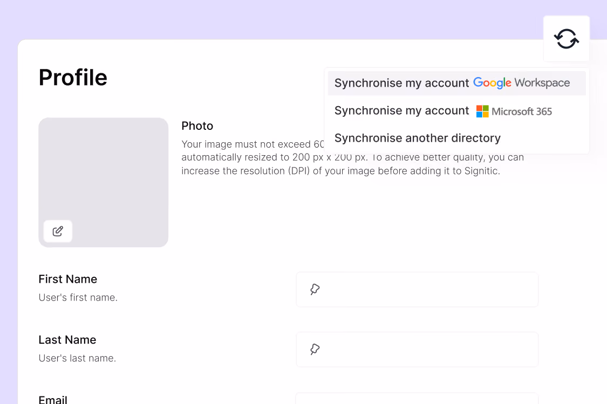
Task: Select Synchronise my account Google Workspace
Action: click(x=456, y=83)
